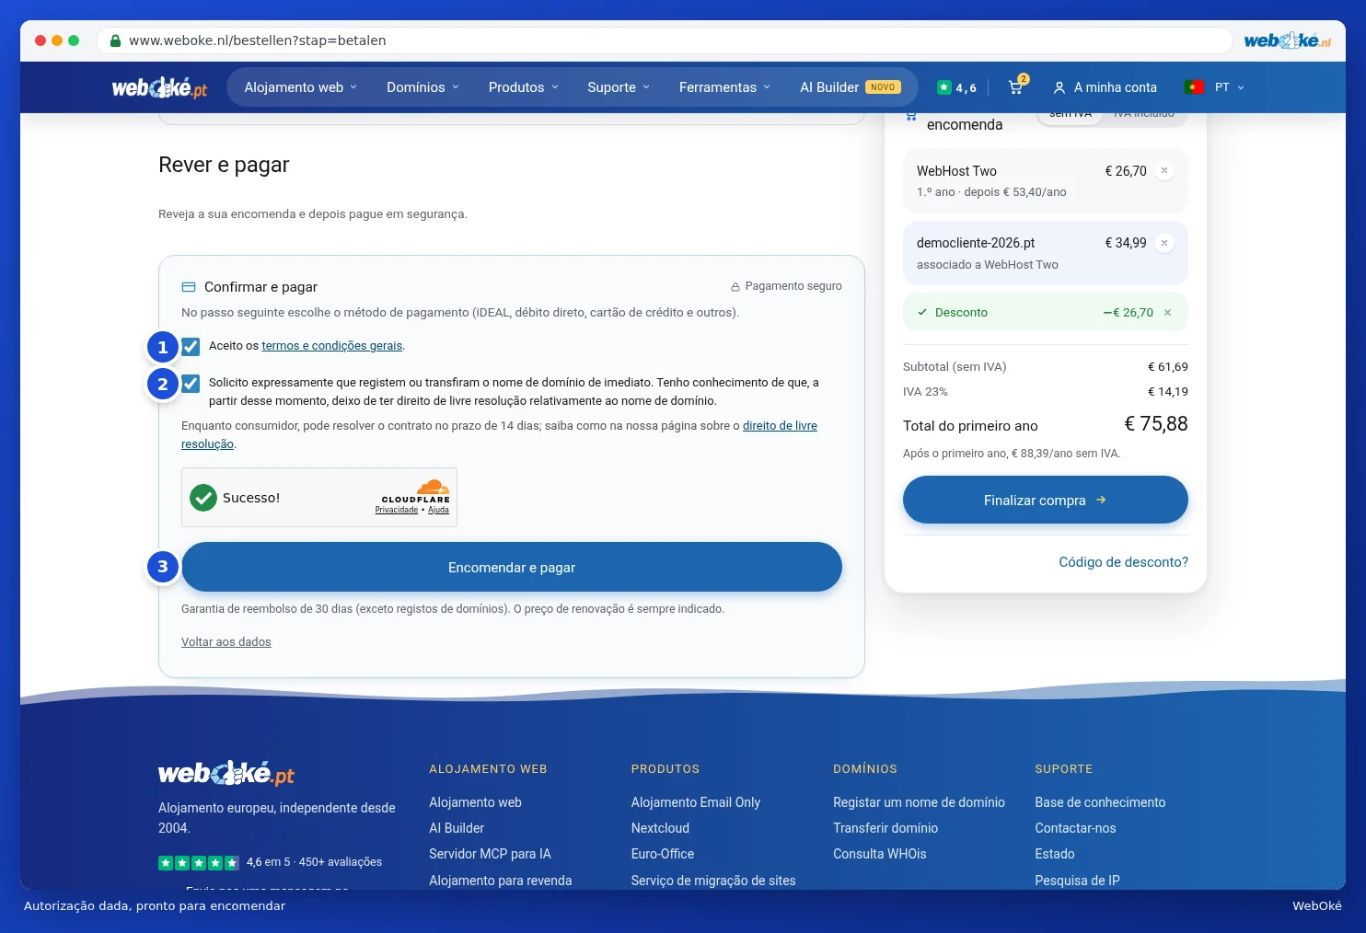
Task: Click the Cloudflare logo in the captcha
Action: tap(416, 490)
